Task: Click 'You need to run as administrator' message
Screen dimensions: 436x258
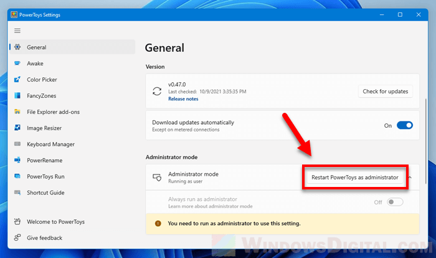Action: (x=234, y=224)
